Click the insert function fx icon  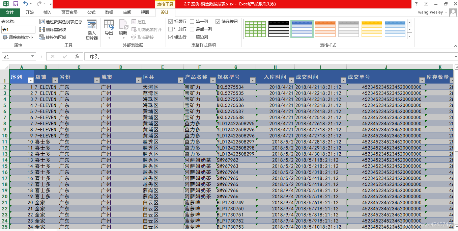coord(77,56)
